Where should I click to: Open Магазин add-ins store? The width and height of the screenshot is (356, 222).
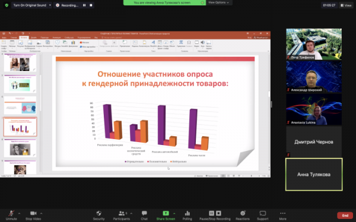84,43
